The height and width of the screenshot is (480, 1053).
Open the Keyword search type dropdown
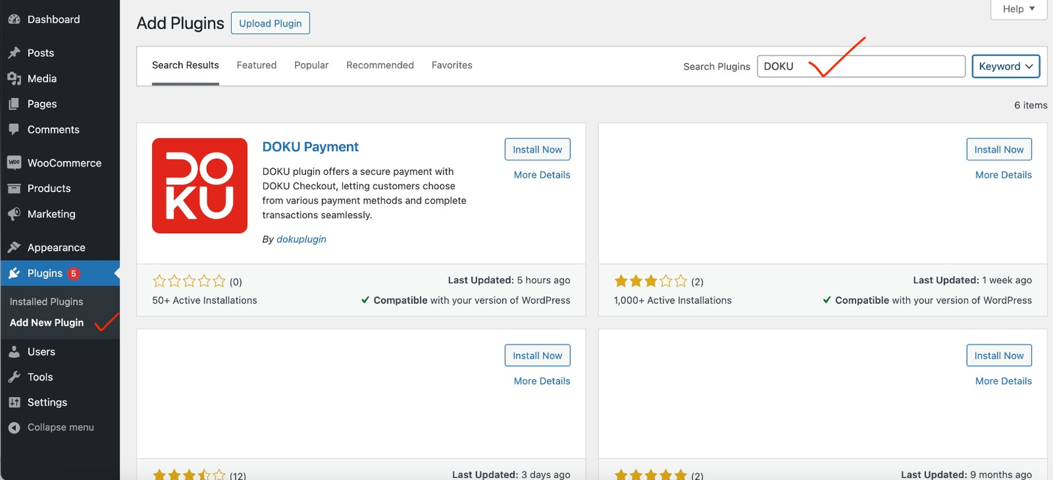[1006, 67]
